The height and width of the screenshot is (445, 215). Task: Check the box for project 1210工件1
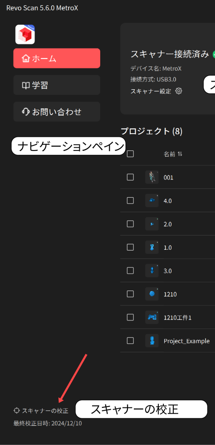pos(130,317)
